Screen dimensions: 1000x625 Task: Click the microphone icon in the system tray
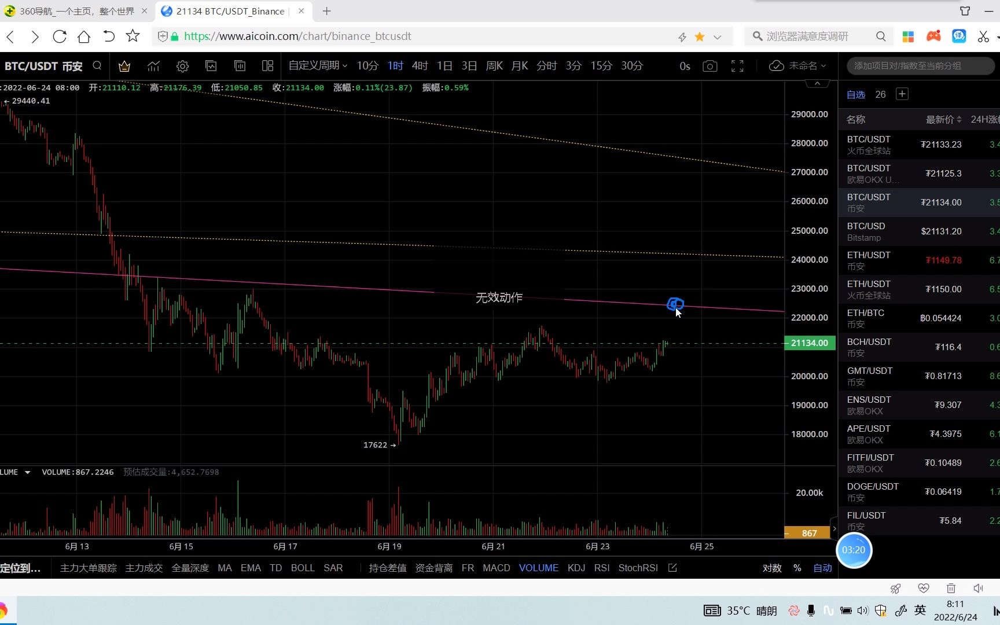[x=811, y=611]
